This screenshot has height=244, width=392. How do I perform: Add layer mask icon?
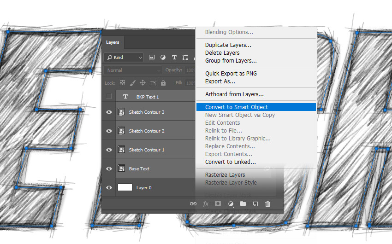pos(218,203)
